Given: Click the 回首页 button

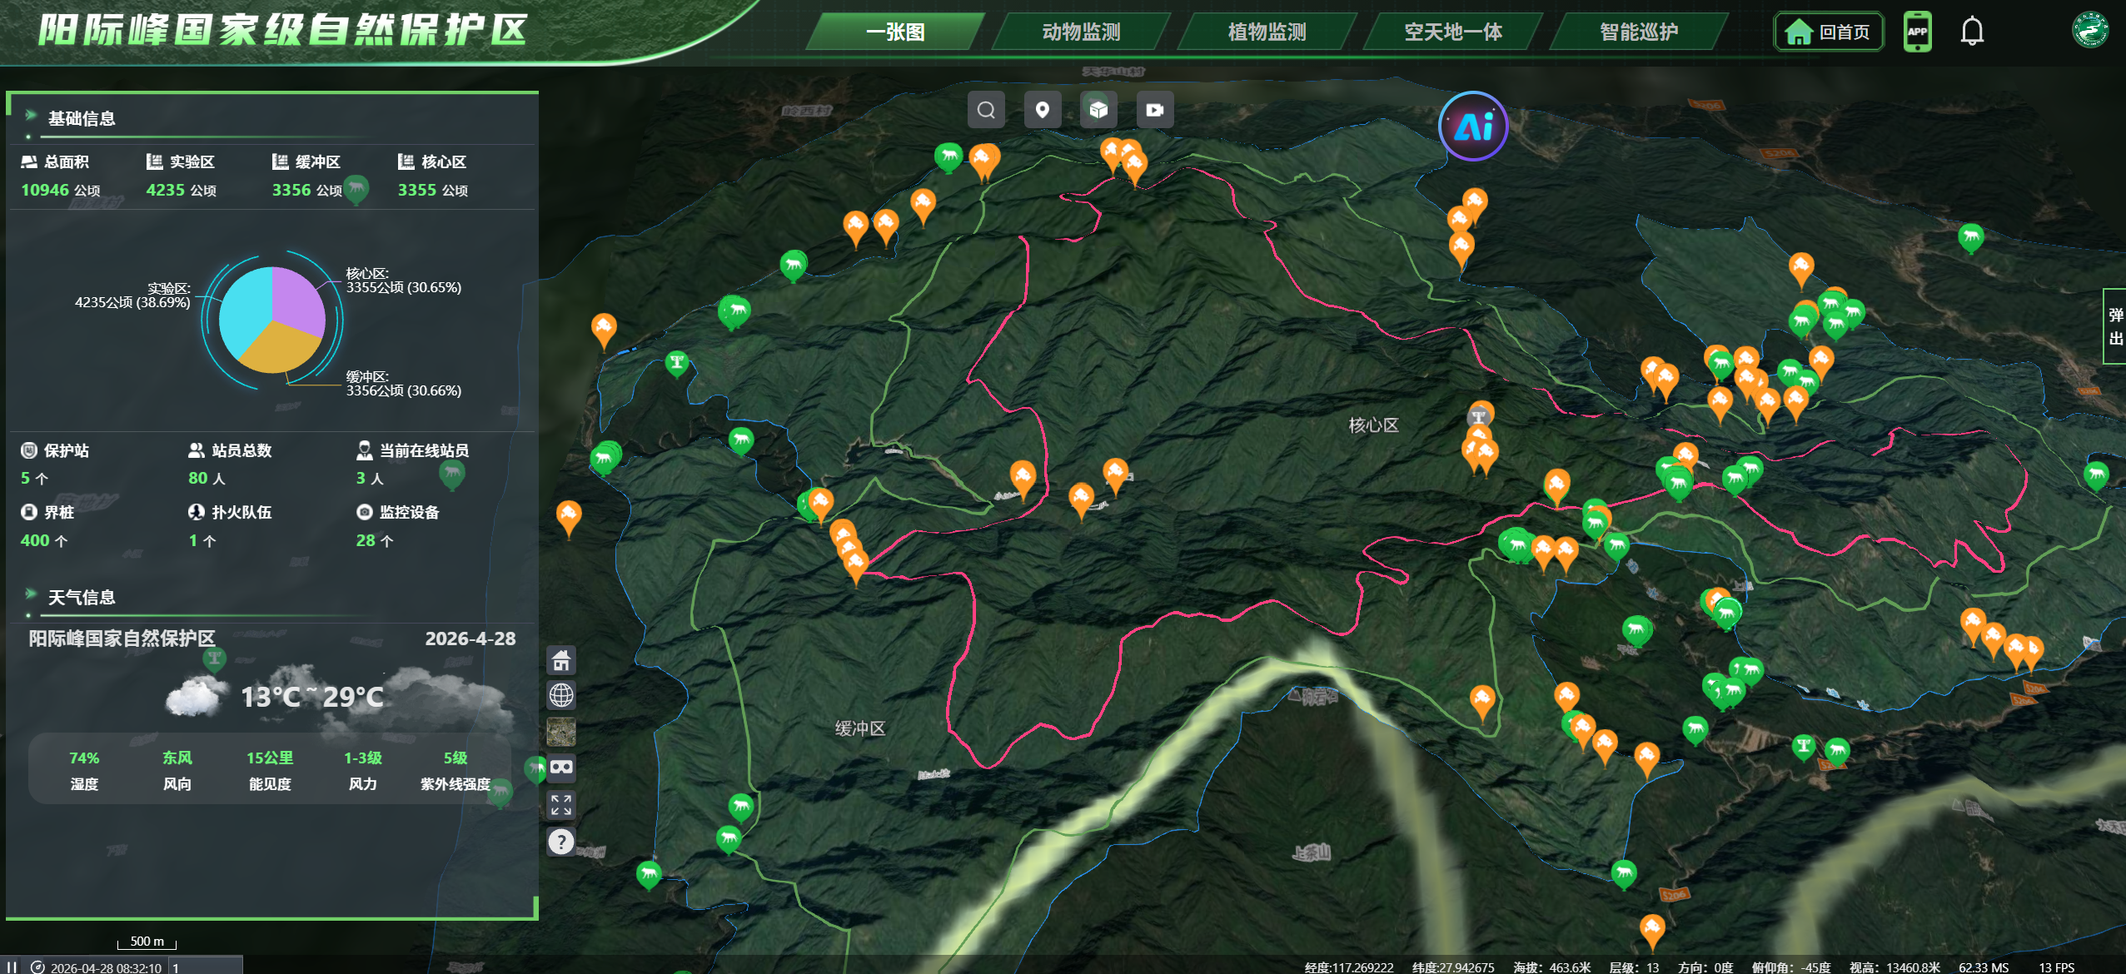Looking at the screenshot, I should click(1829, 32).
